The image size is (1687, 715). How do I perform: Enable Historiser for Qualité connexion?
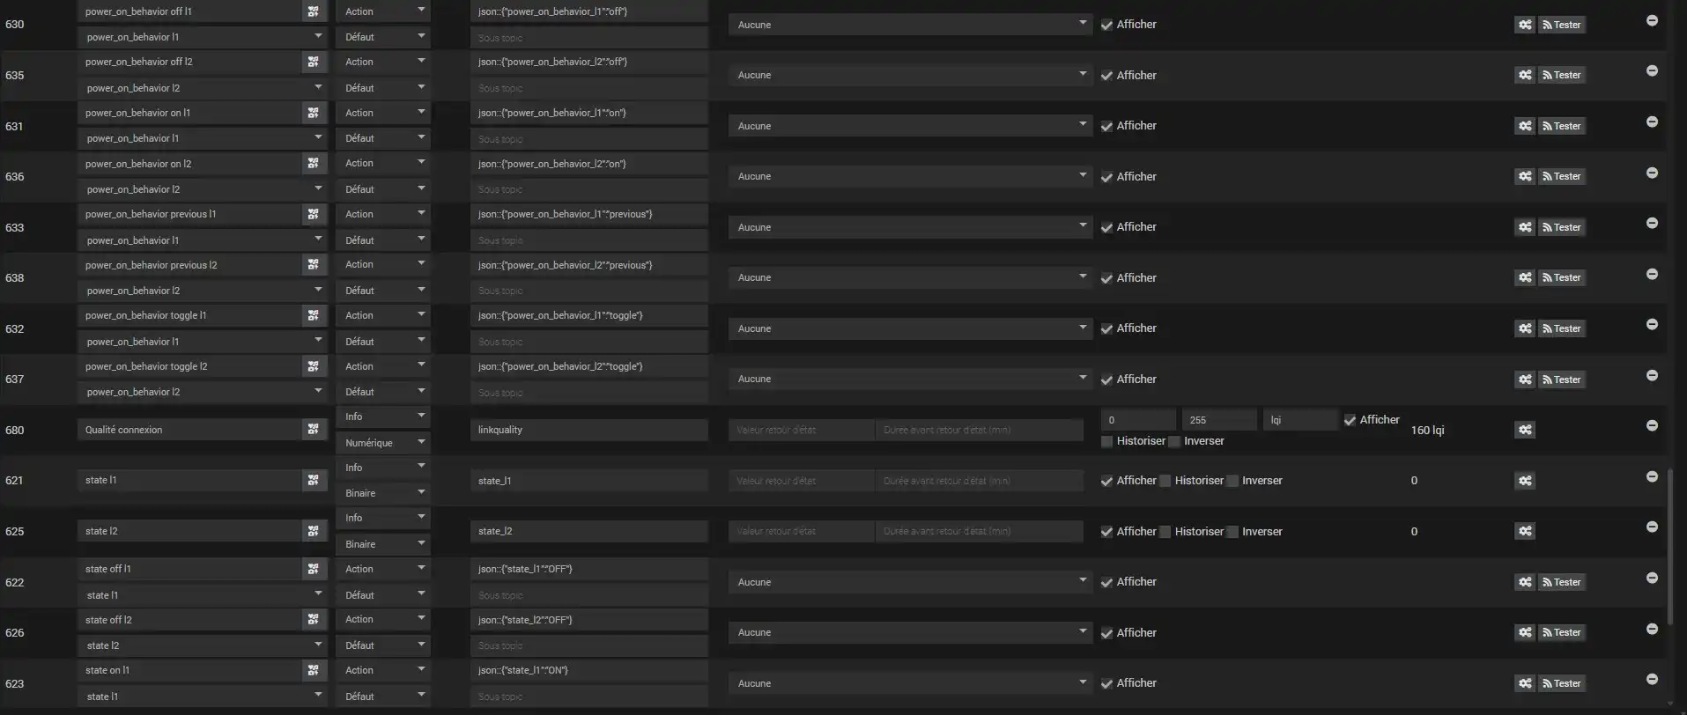pyautogui.click(x=1106, y=441)
